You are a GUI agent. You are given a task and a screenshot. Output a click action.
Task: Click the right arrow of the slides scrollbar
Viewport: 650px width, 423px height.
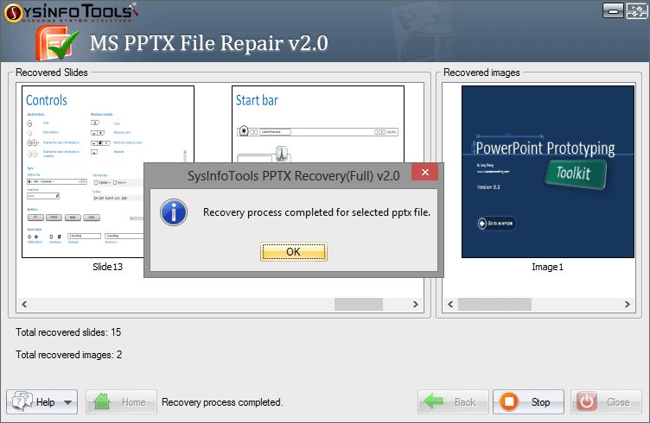coord(416,304)
